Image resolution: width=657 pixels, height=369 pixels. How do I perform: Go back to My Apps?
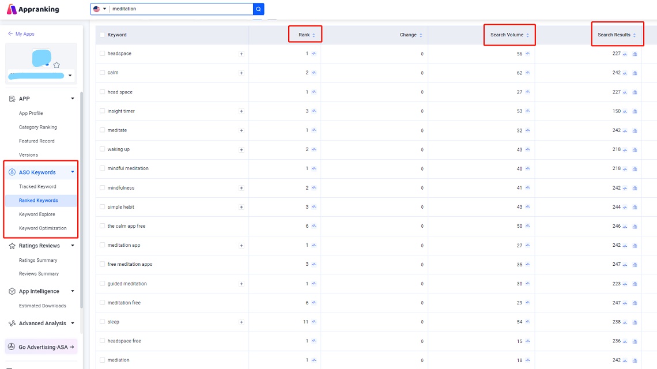(x=21, y=34)
